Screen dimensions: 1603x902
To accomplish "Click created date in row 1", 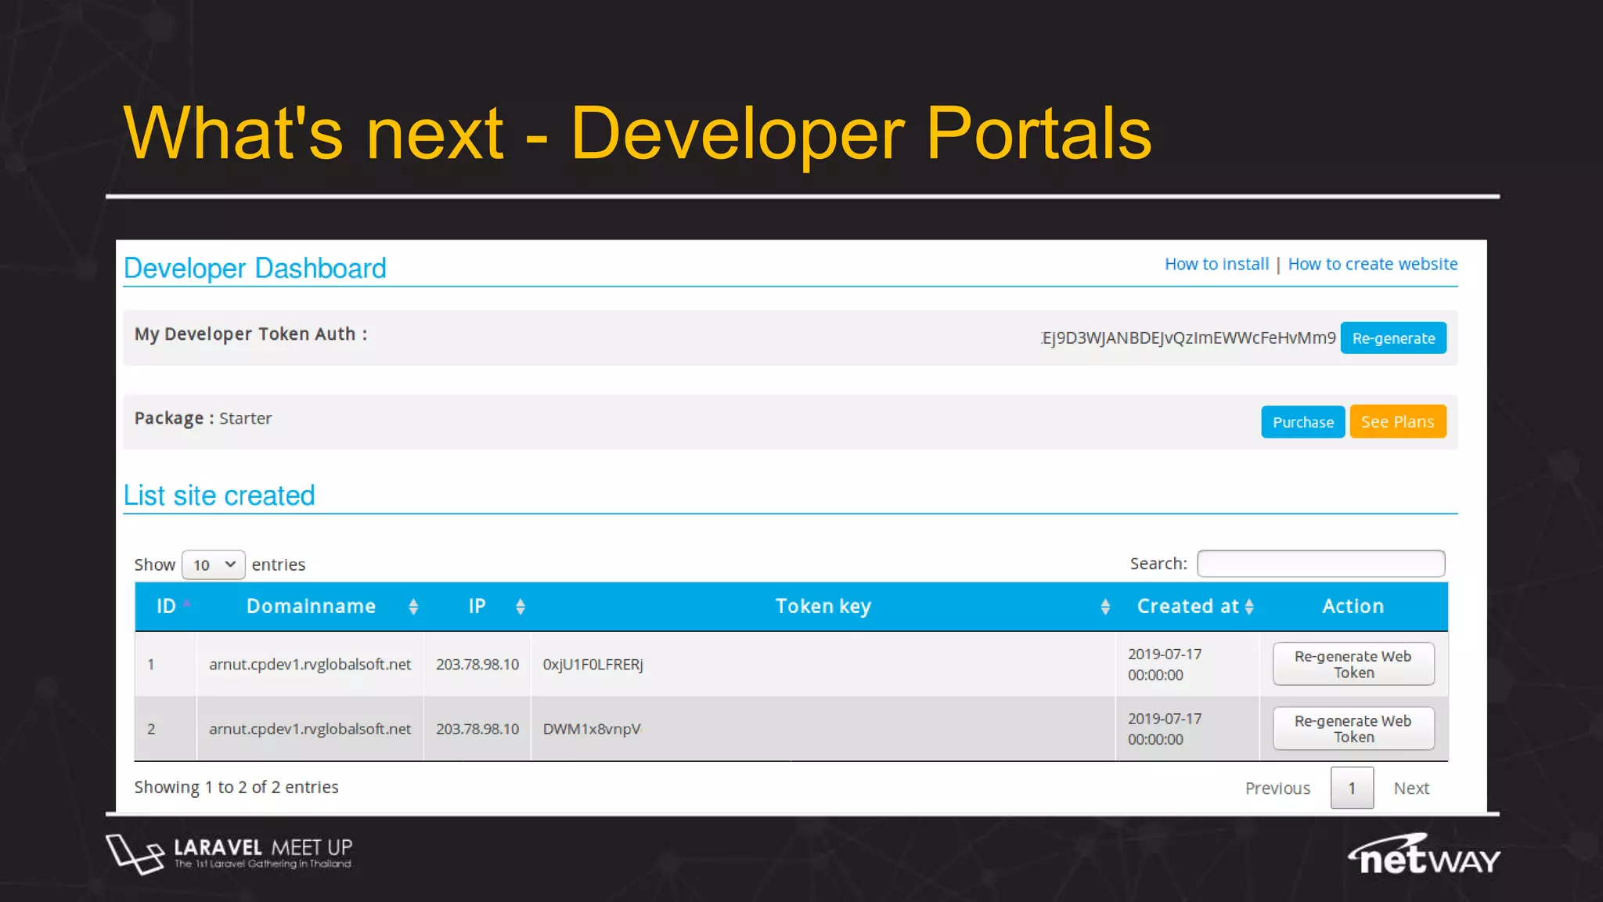I will tap(1165, 664).
